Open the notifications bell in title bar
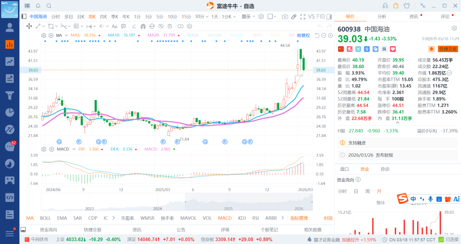 (x=38, y=6)
